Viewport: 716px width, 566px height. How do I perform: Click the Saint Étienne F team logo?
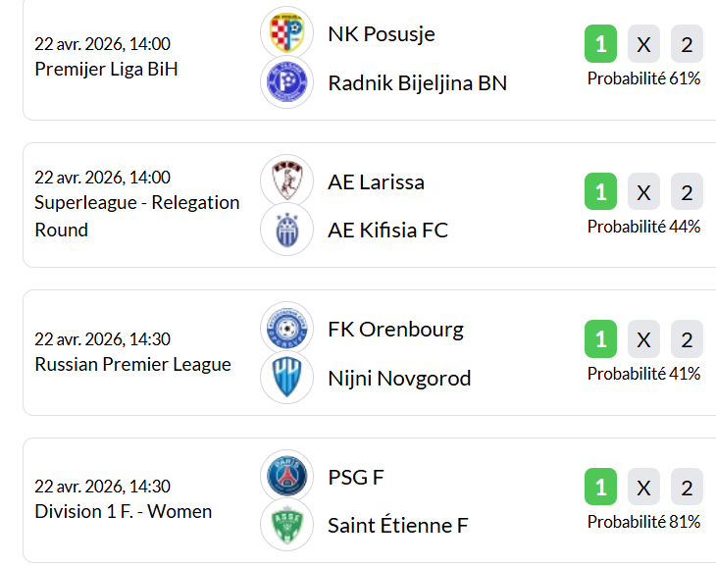pyautogui.click(x=287, y=525)
